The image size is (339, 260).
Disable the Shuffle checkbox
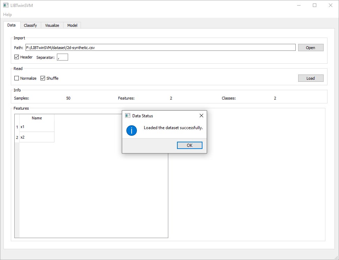coord(43,78)
